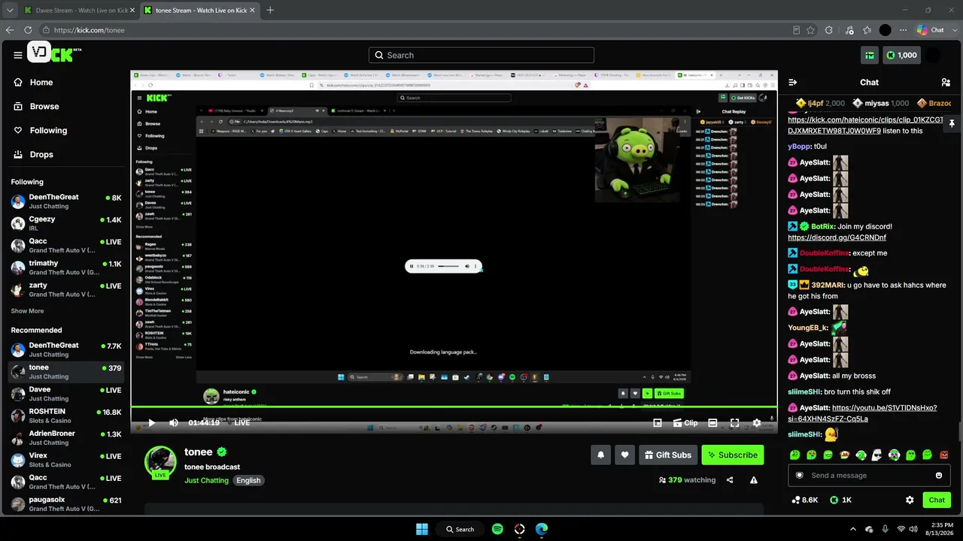Open Microsoft Edge from the taskbar
Viewport: 963px width, 541px height.
pyautogui.click(x=542, y=529)
